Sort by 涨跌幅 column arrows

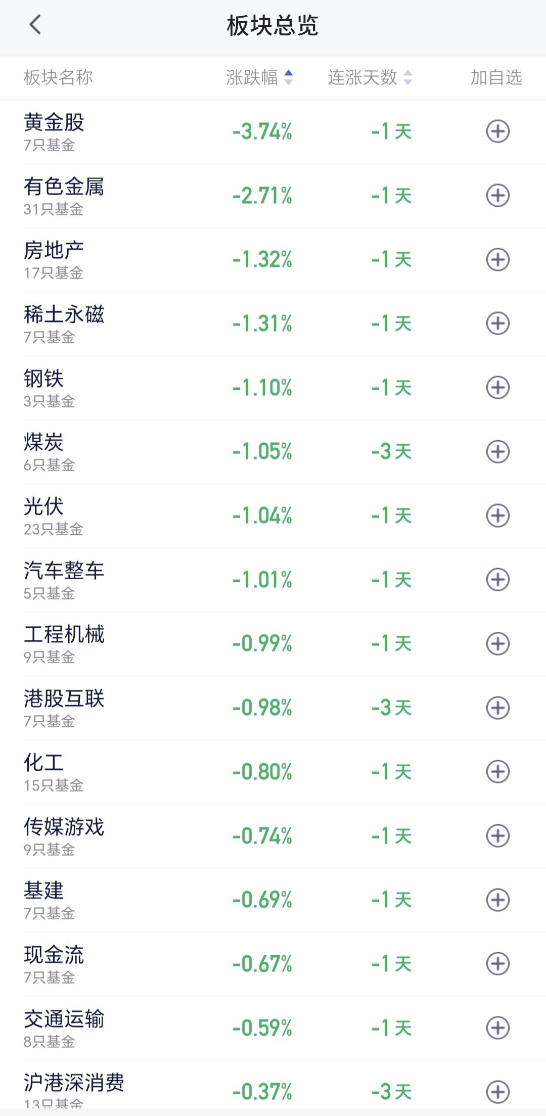click(x=288, y=77)
